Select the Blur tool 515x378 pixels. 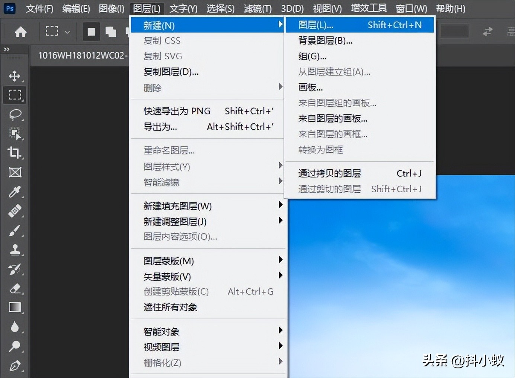coord(15,327)
